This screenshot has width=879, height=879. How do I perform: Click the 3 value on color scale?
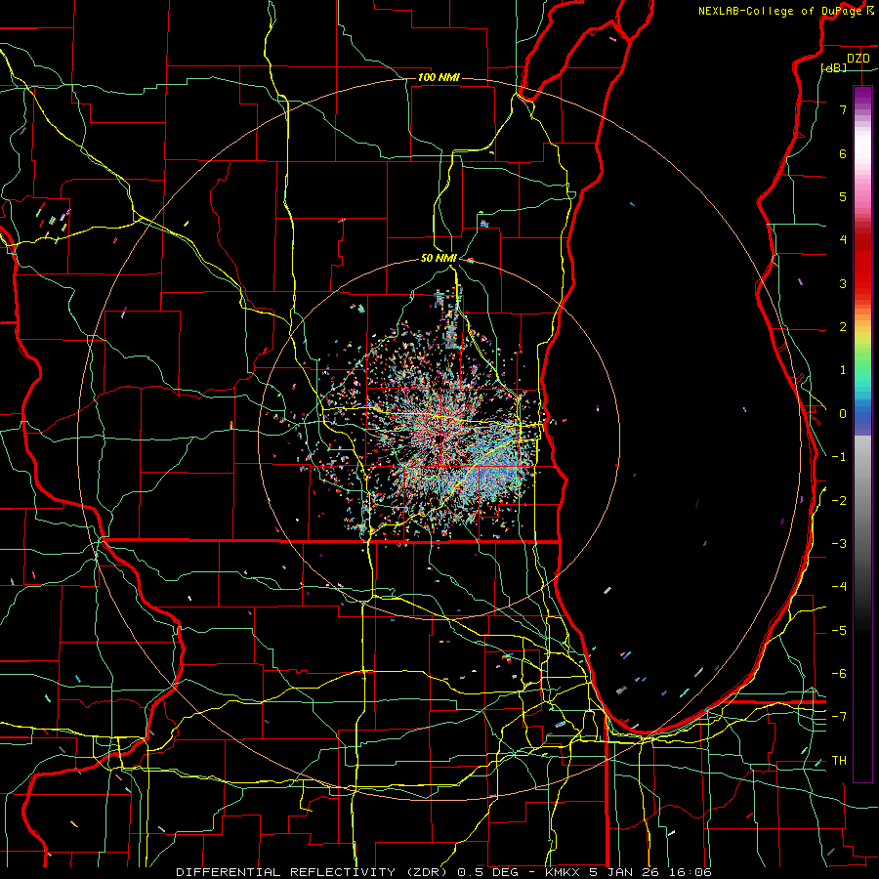click(x=843, y=283)
